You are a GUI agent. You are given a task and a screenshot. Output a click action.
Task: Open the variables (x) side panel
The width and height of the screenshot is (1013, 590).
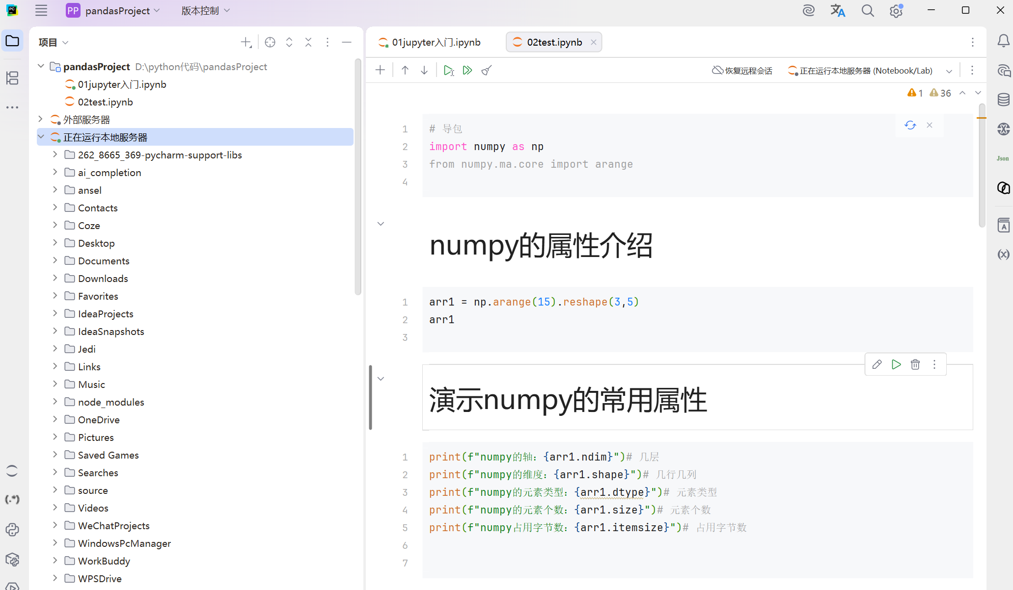click(x=1003, y=254)
